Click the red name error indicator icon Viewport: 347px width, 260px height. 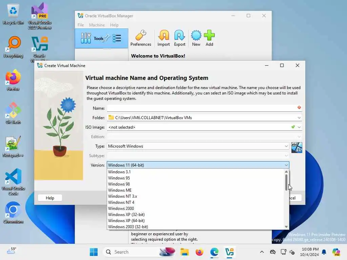[299, 107]
